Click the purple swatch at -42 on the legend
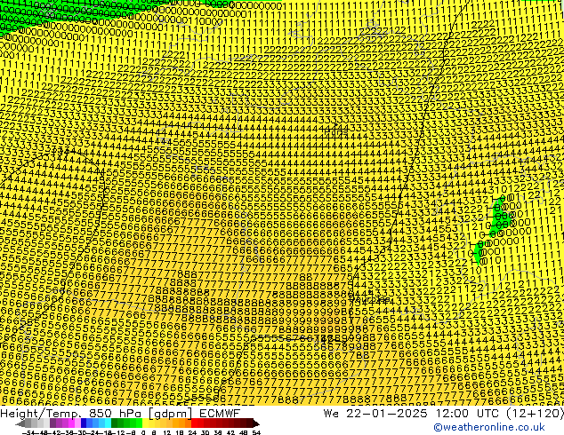The image size is (564, 435). pyautogui.click(x=52, y=423)
